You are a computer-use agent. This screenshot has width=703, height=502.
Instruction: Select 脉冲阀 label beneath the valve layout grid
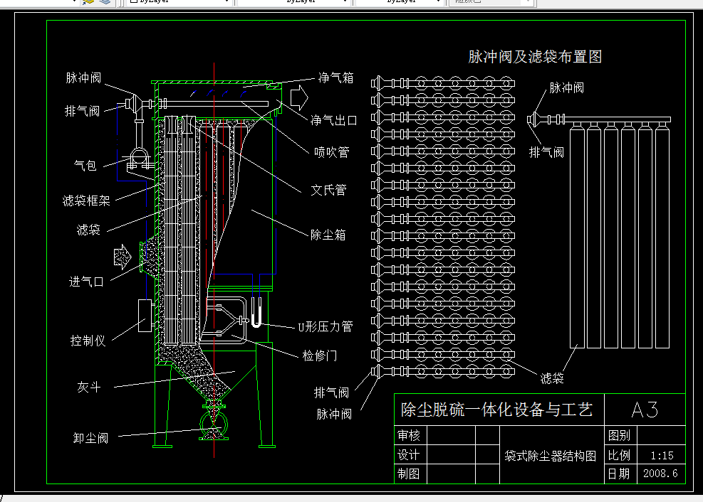click(334, 414)
